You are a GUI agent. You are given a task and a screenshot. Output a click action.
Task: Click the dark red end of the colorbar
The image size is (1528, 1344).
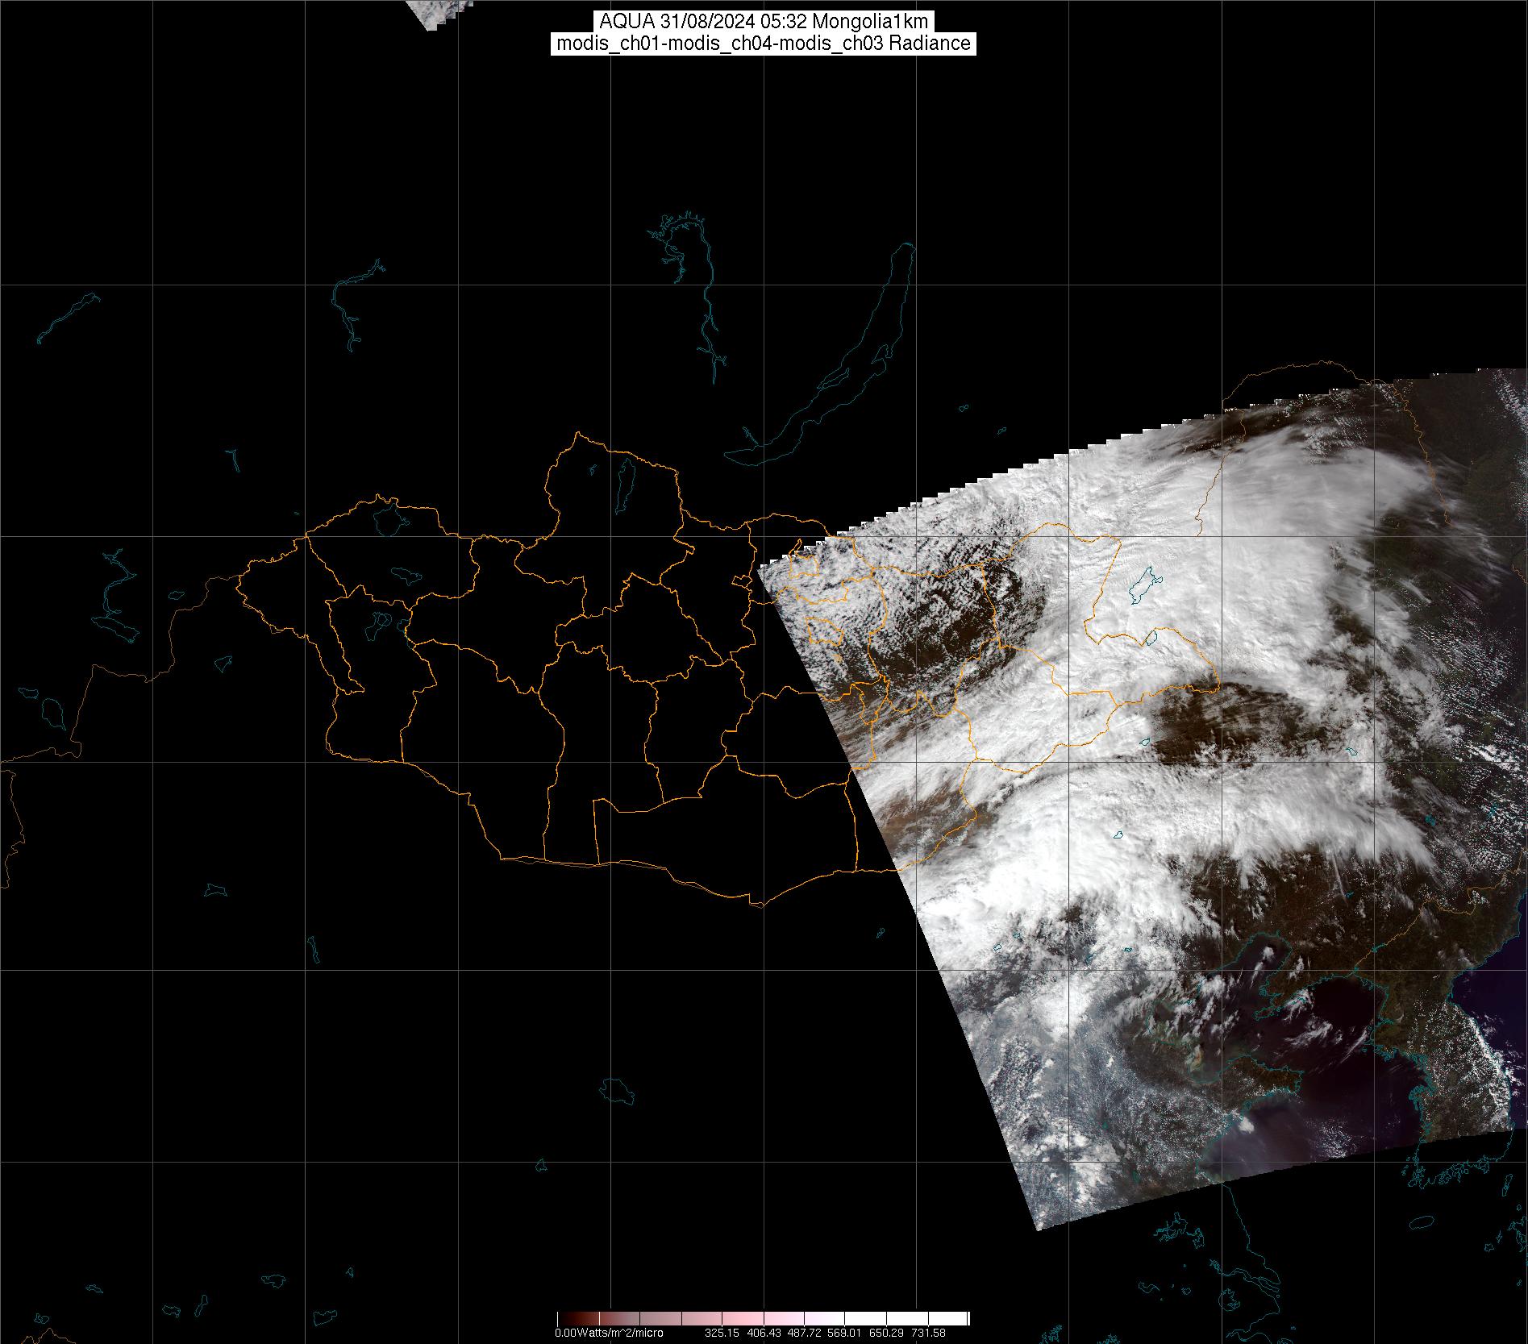[564, 1318]
